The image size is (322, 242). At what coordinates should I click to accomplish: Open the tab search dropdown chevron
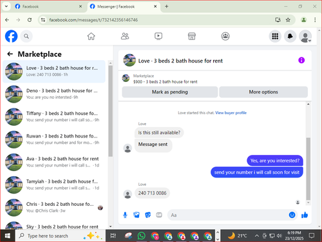pyautogui.click(x=6, y=6)
